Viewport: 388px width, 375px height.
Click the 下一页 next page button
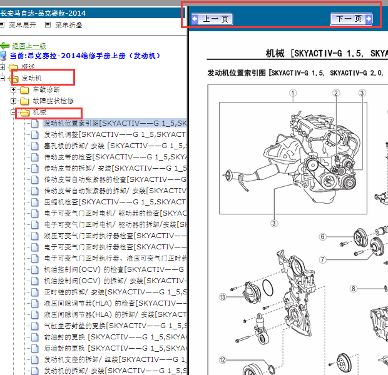click(351, 19)
